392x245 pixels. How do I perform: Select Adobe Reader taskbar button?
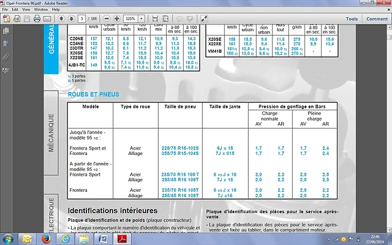[x=123, y=239]
